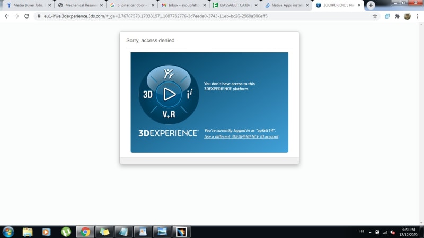Close the 3DEXPERIENCE Platform tab

[359, 5]
